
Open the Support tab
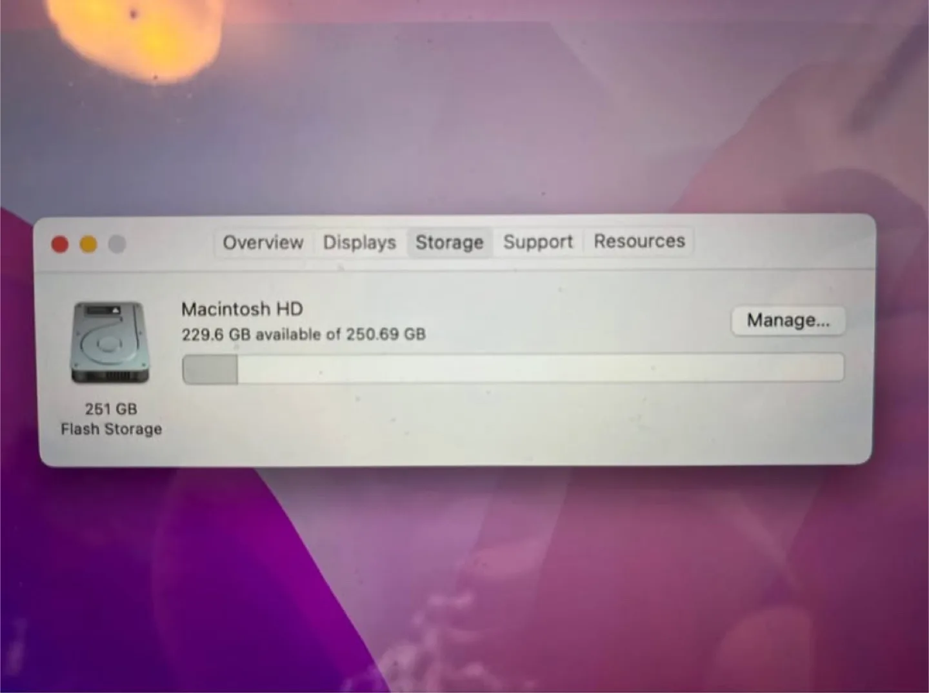[x=538, y=241]
